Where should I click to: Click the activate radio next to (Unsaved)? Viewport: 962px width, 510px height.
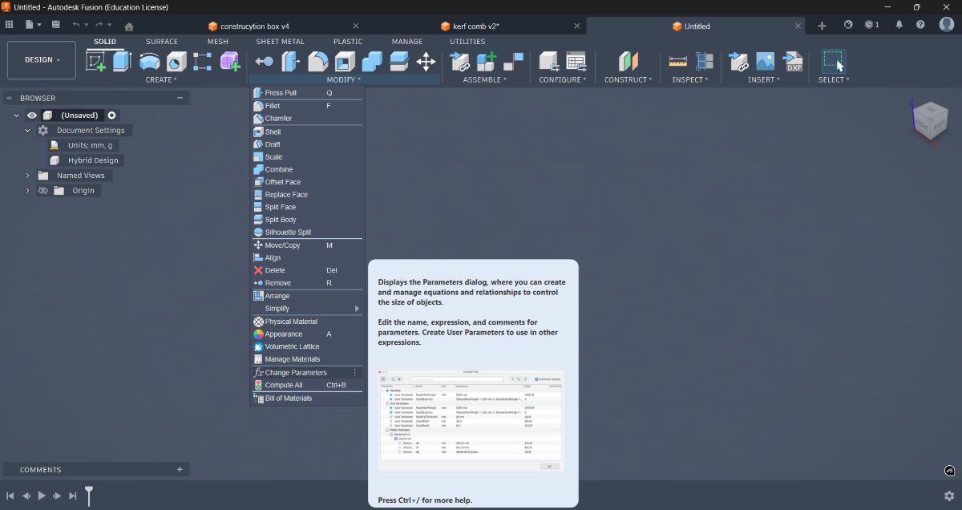[x=111, y=115]
